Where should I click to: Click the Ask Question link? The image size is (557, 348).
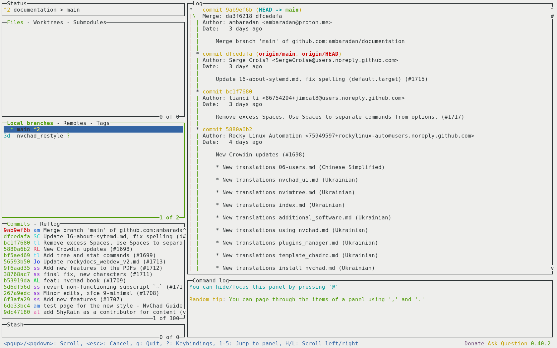click(x=507, y=344)
